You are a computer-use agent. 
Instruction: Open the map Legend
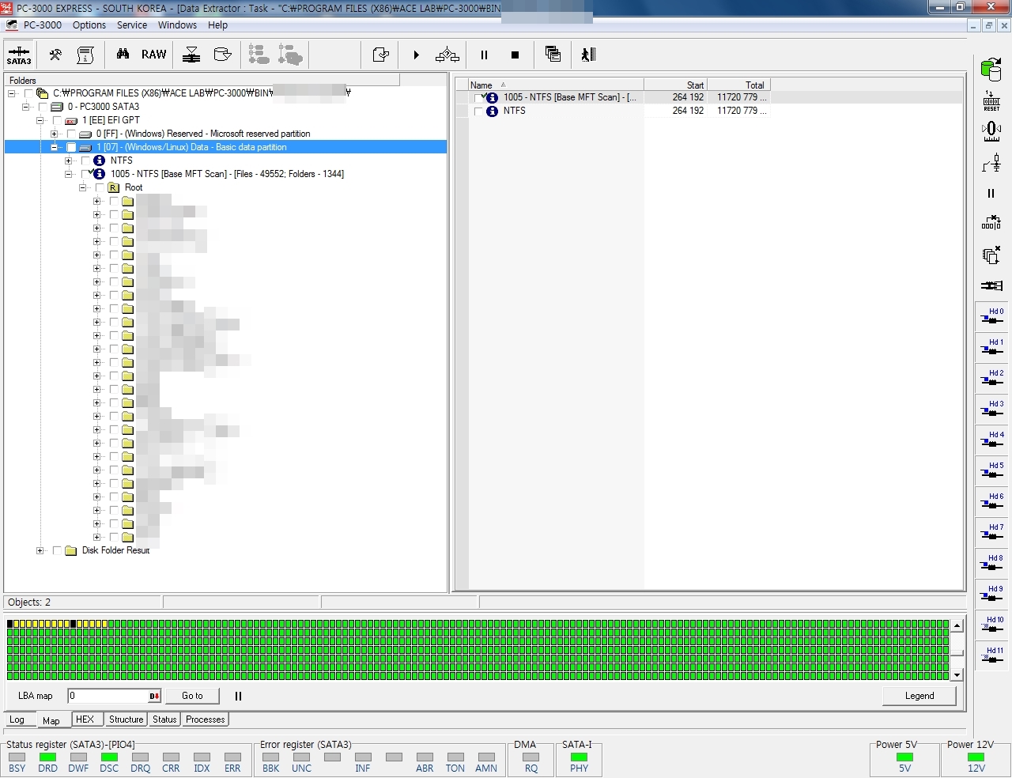[x=919, y=696]
